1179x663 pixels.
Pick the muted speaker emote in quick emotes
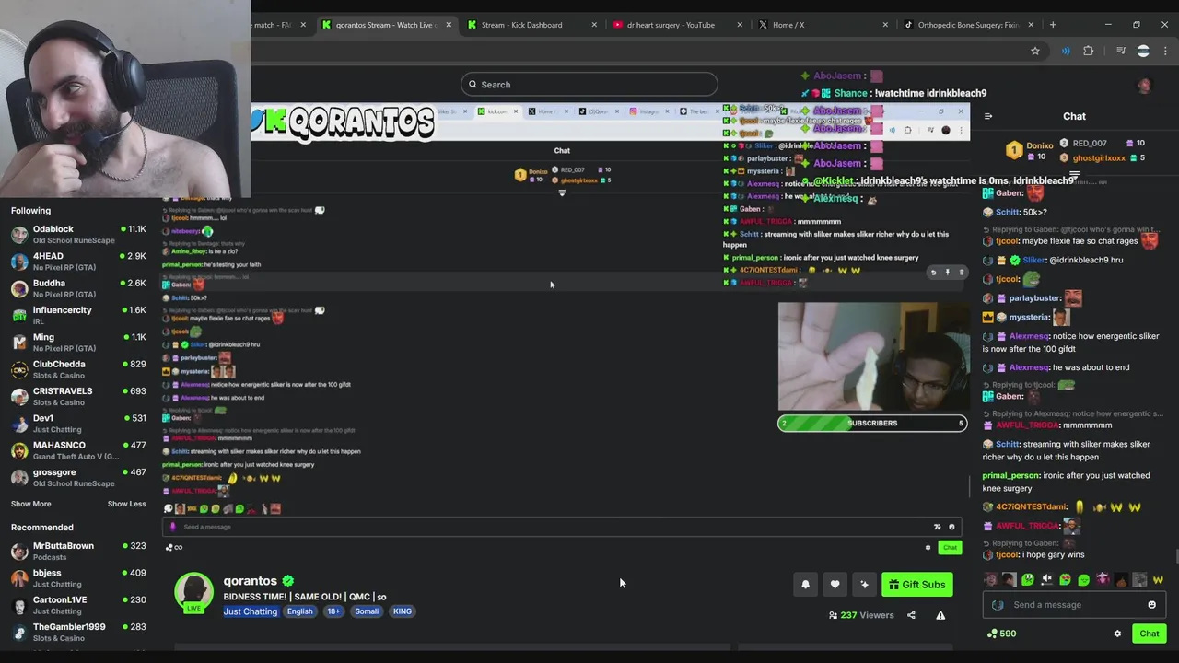(1046, 580)
